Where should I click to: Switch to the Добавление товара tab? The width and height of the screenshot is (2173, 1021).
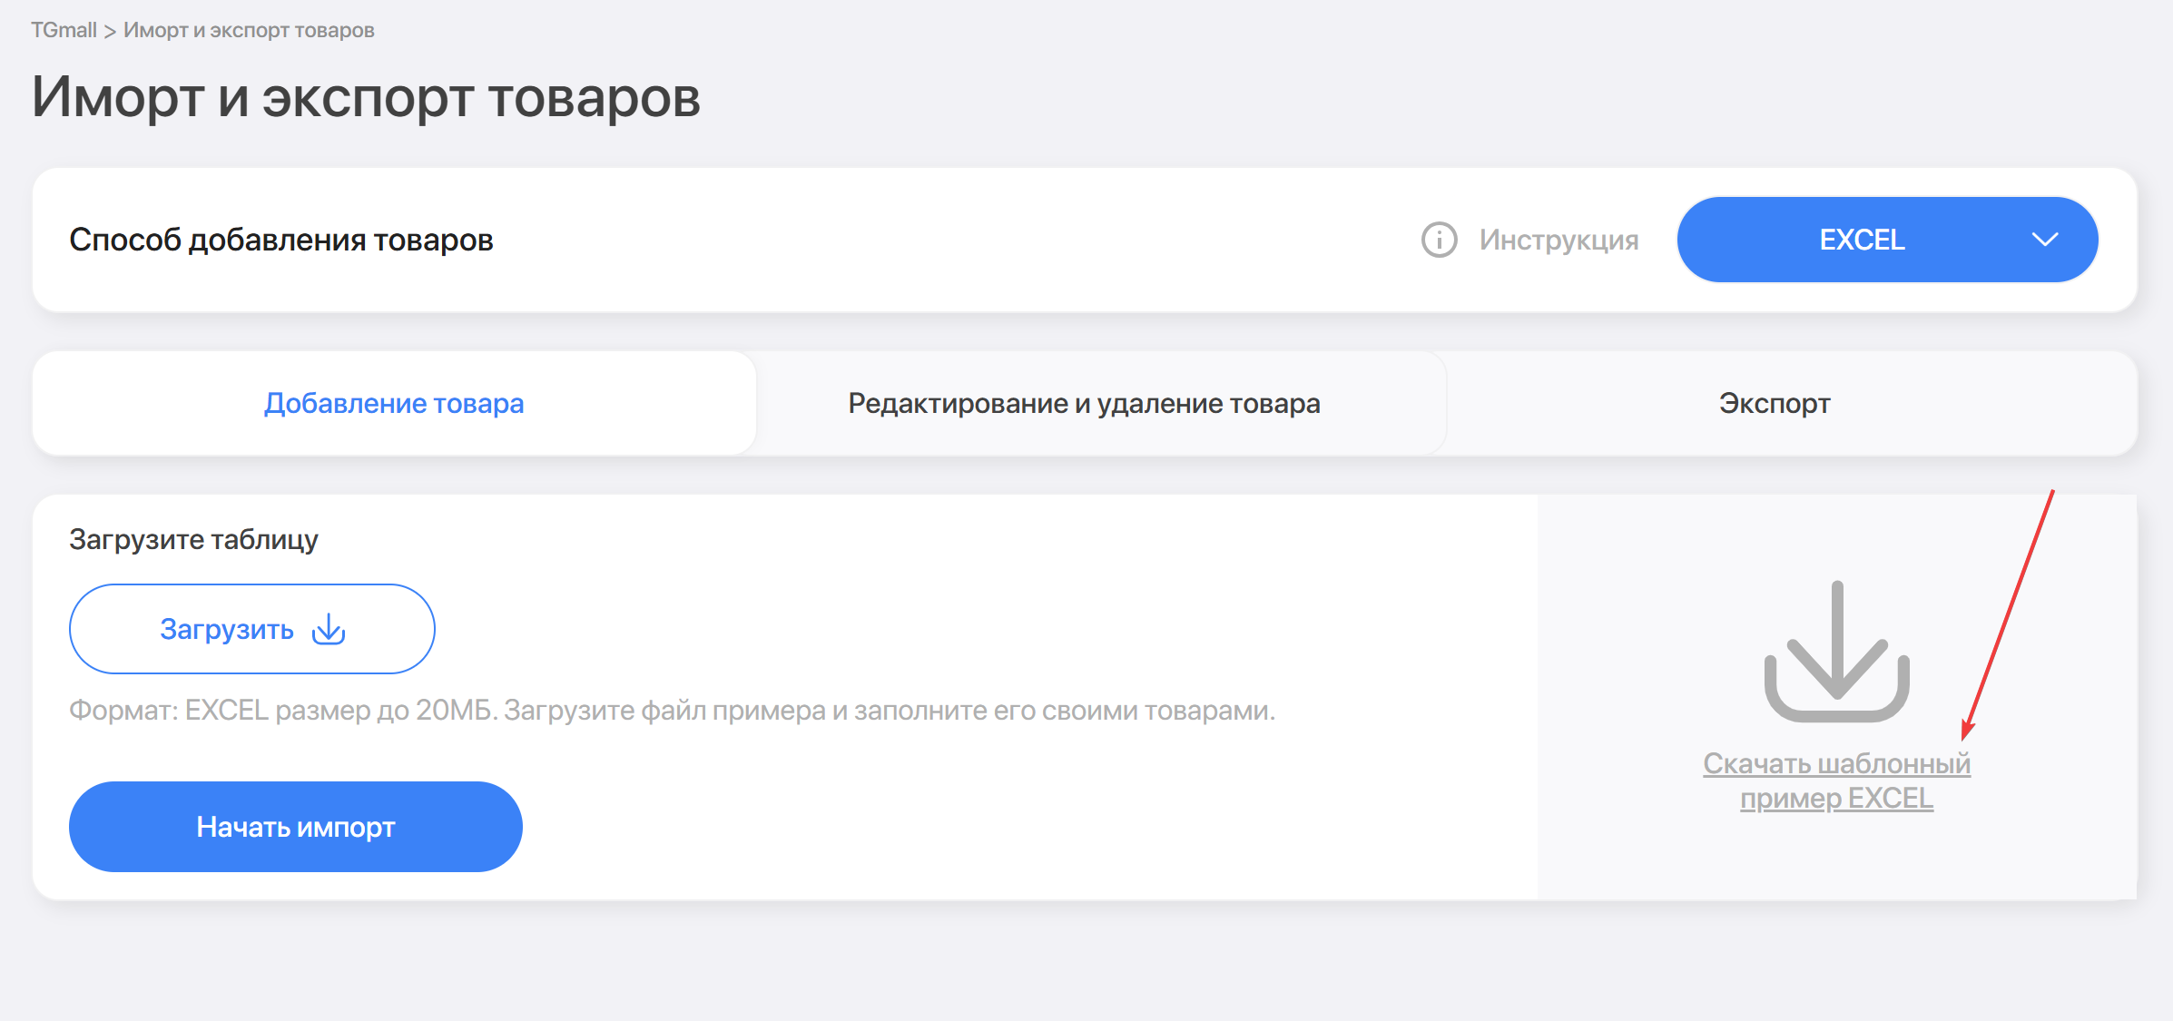point(394,403)
